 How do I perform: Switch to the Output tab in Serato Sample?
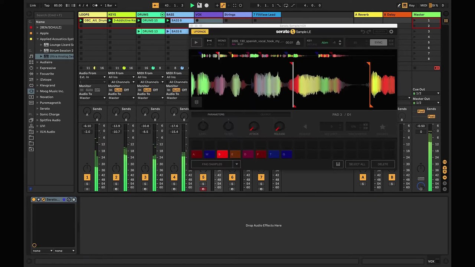266,115
